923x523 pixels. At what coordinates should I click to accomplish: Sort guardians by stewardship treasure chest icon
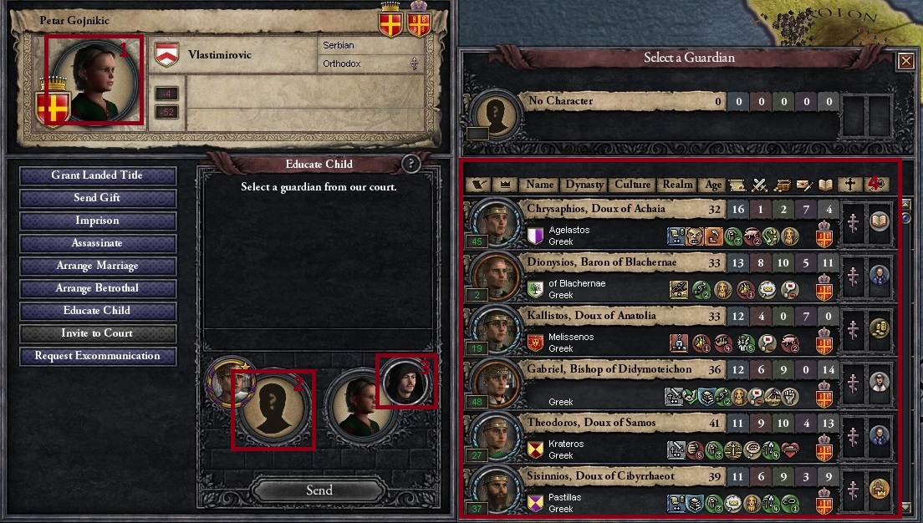782,185
